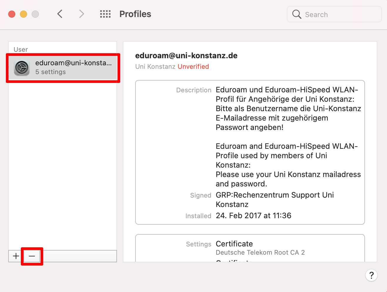
Task: Show all preferences via grid icon
Action: pos(105,14)
